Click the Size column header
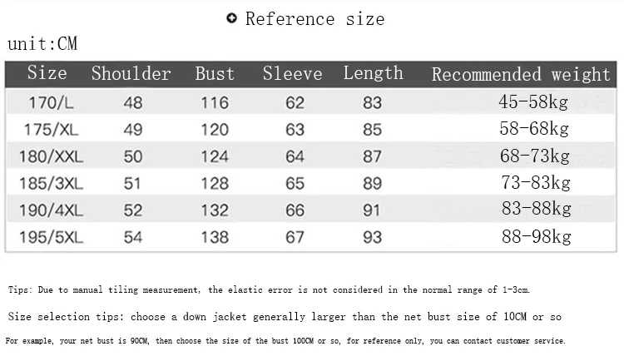624x356 pixels. pos(47,73)
